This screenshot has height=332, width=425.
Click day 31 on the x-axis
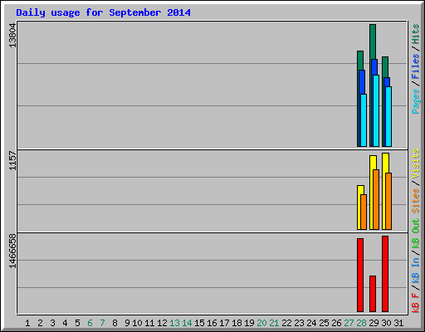(x=398, y=323)
